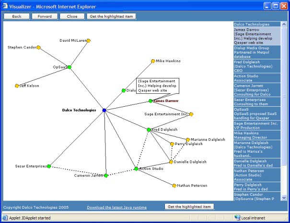
Task: Click top Get the highlighted item button
Action: click(111, 16)
